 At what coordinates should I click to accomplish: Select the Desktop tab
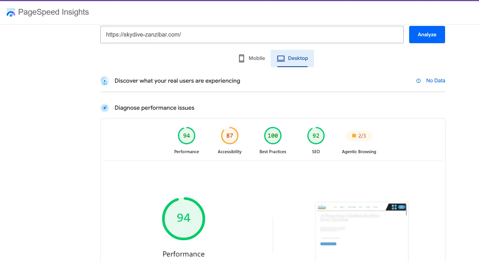(x=292, y=58)
